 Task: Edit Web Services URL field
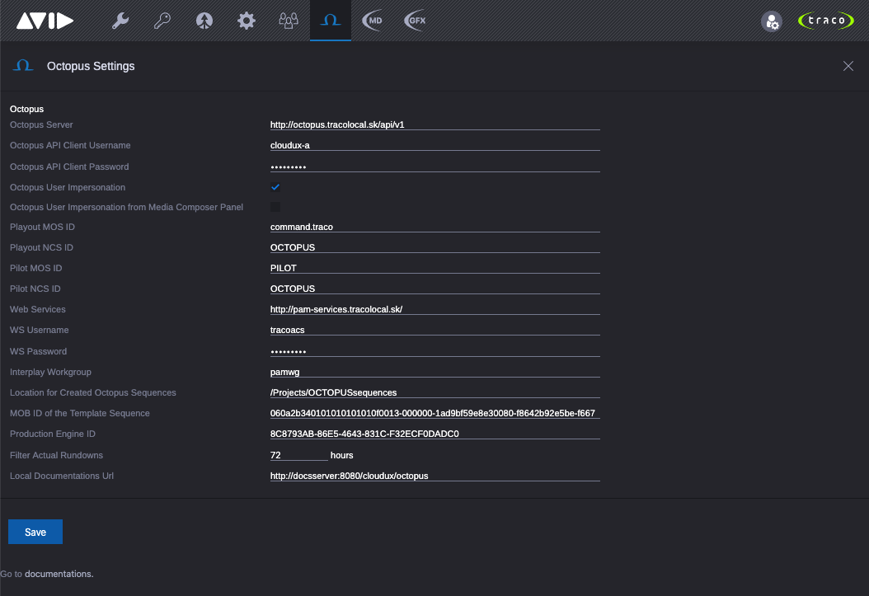(x=435, y=309)
